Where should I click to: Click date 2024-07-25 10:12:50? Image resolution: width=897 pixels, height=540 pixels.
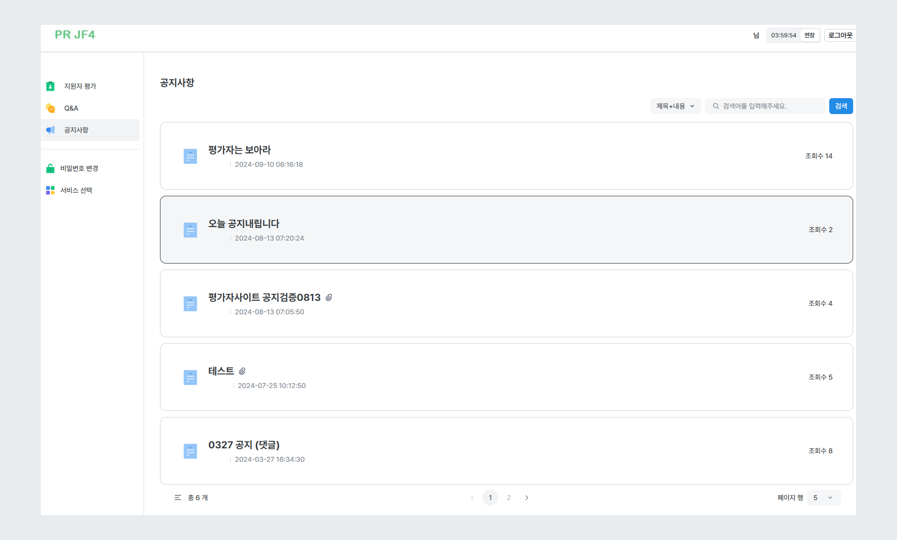point(272,386)
